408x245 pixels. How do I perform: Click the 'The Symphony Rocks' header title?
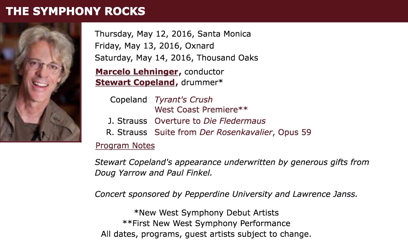click(x=76, y=11)
